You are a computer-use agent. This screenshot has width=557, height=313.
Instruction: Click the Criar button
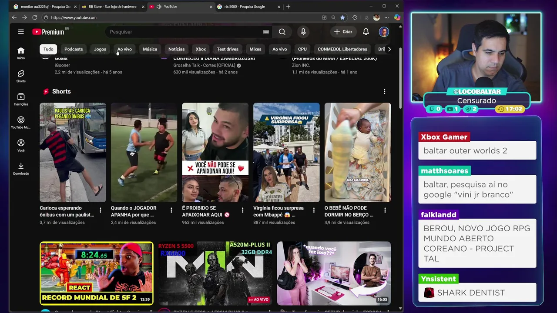click(343, 32)
